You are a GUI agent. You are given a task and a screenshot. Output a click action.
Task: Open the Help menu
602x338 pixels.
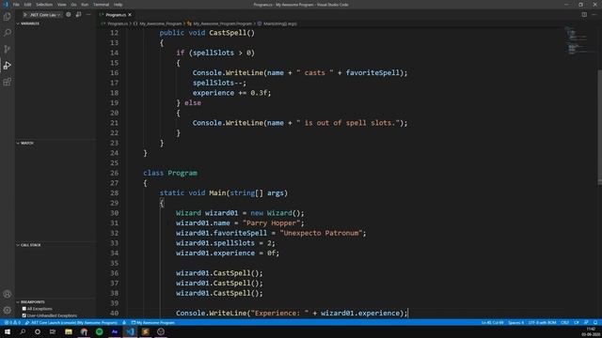(x=119, y=5)
